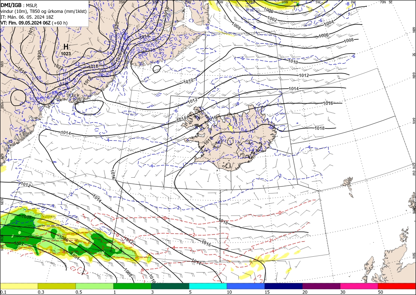Select the dark green 3 mm legend swatch

point(170,286)
